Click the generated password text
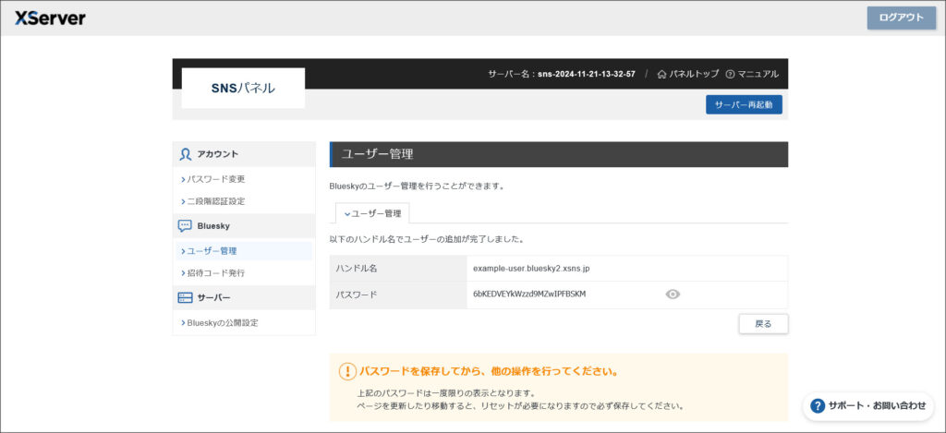This screenshot has height=433, width=946. [528, 295]
